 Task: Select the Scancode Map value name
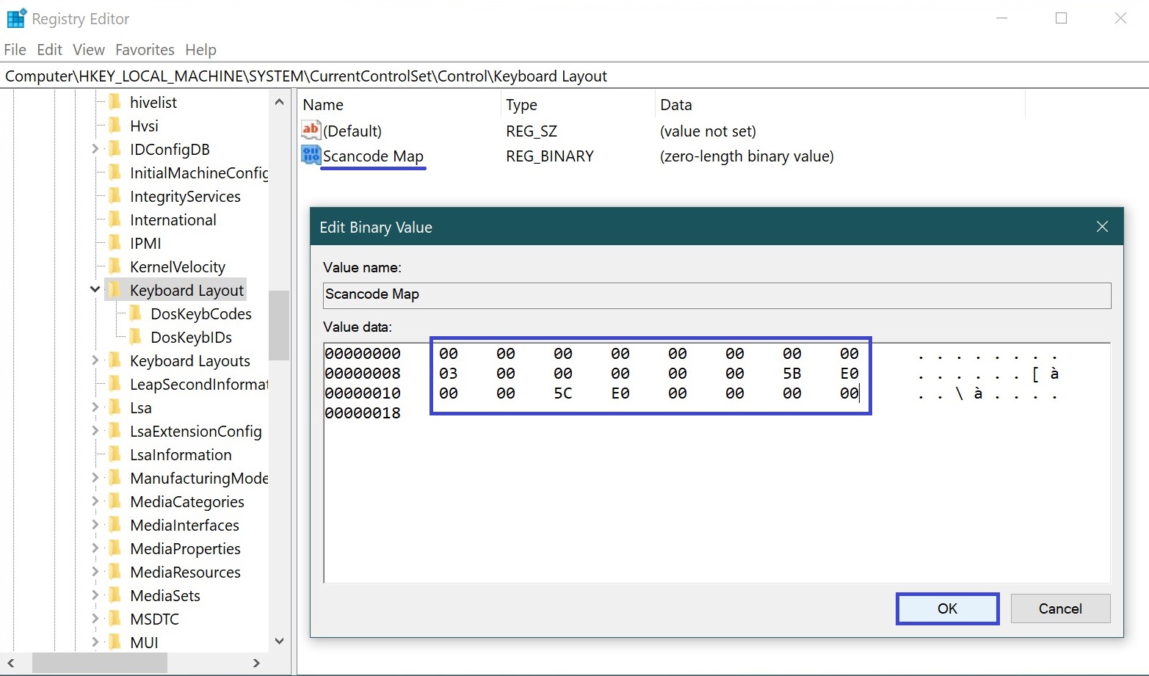(373, 156)
